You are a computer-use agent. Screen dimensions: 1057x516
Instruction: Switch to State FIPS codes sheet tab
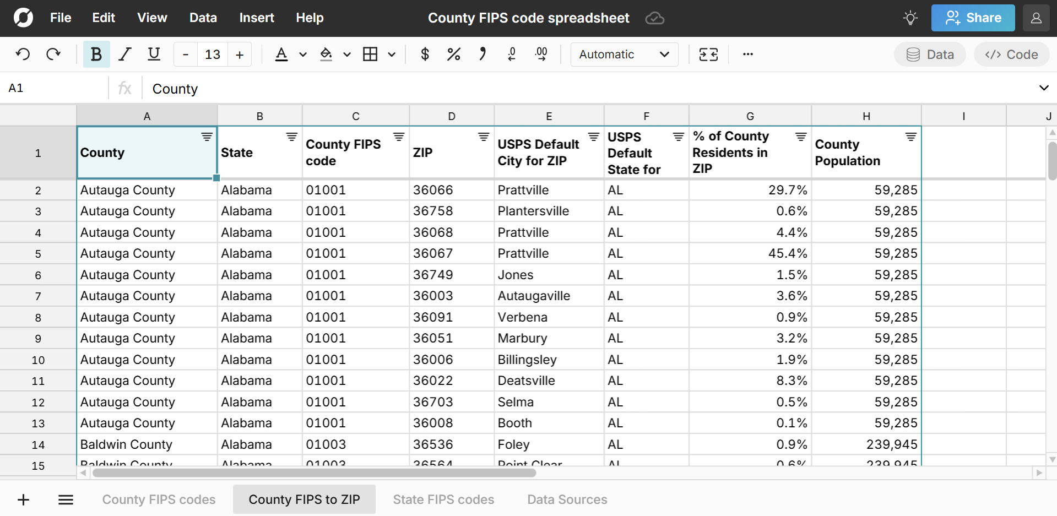pos(443,499)
